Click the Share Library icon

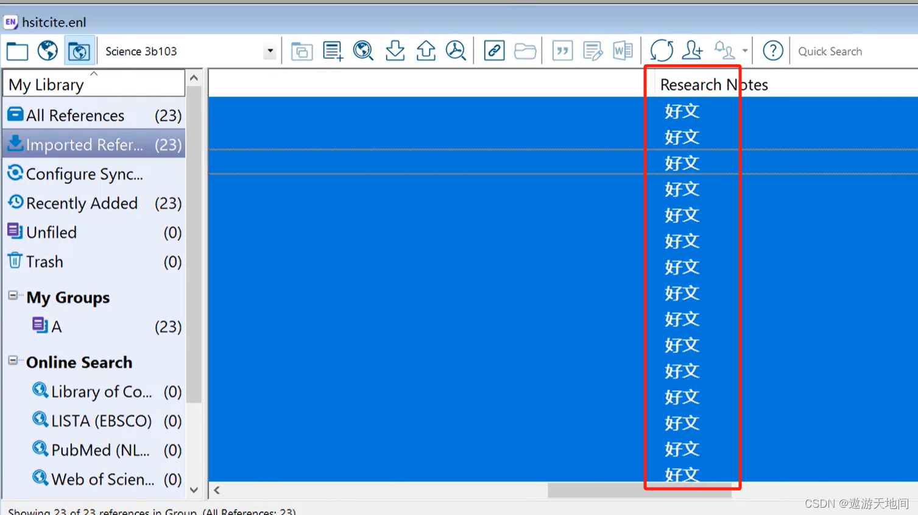pyautogui.click(x=692, y=51)
